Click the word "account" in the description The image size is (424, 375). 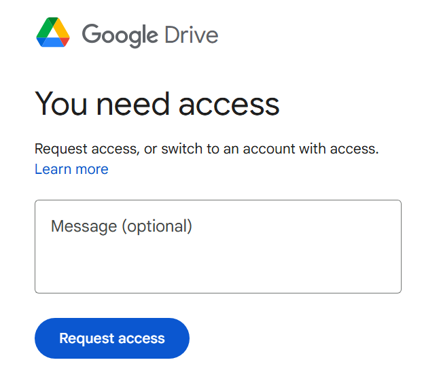(269, 149)
